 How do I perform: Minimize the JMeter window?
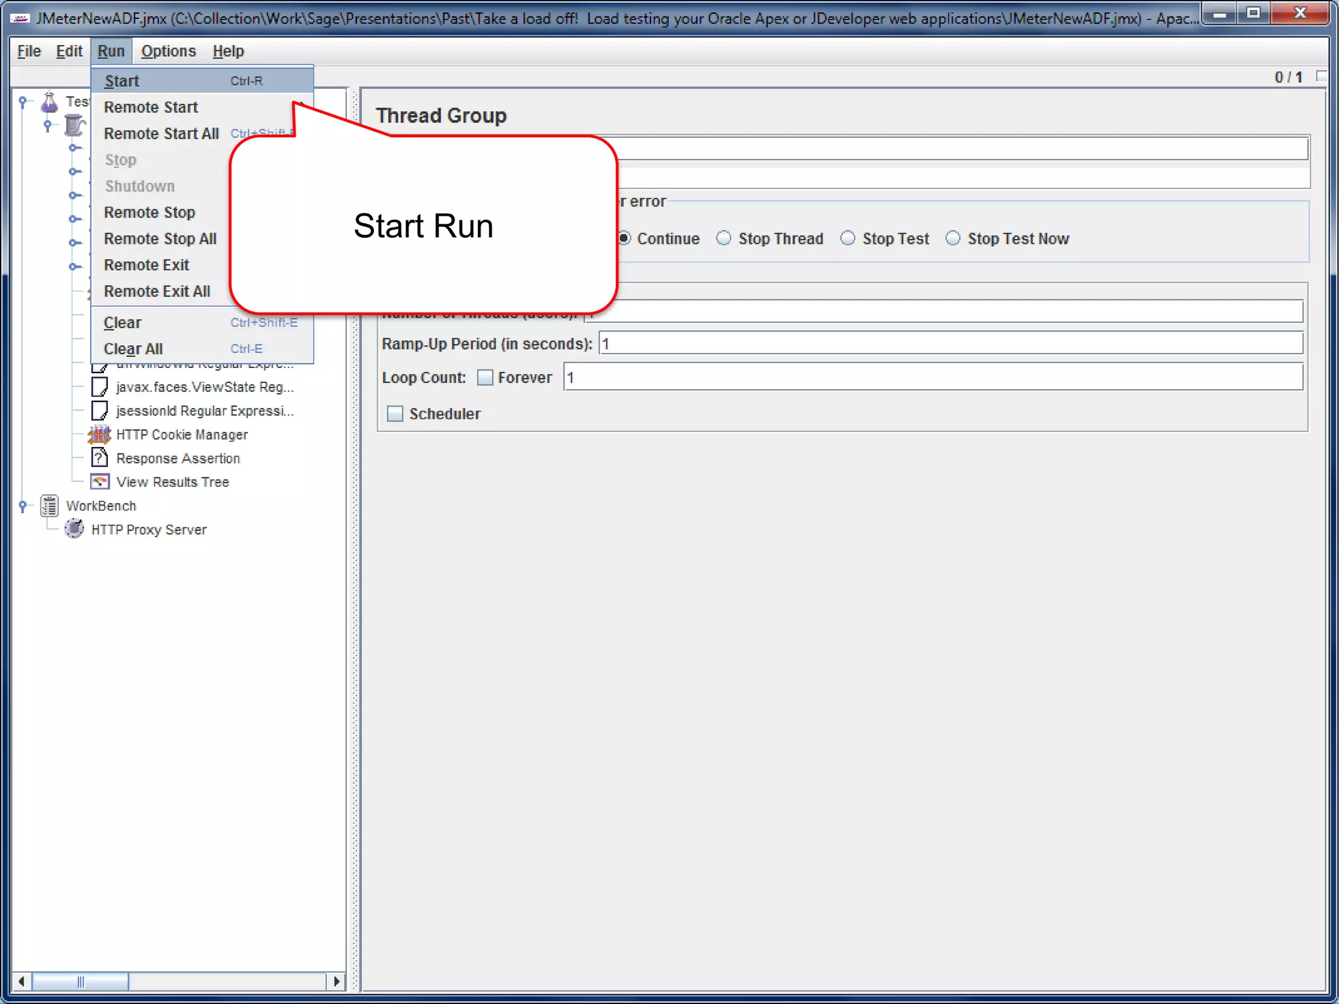[x=1219, y=13]
